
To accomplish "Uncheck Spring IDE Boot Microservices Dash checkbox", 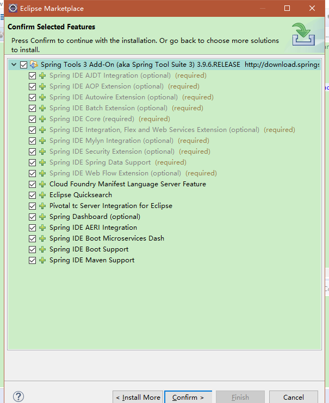I will (33, 238).
